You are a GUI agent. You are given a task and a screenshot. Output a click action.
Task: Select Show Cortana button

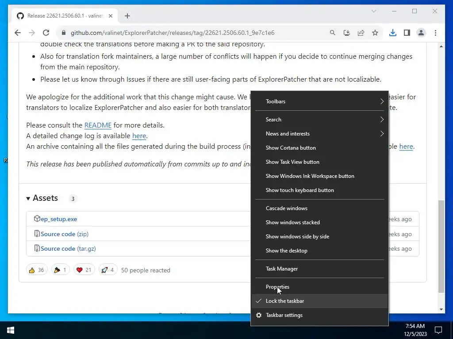pyautogui.click(x=319, y=148)
